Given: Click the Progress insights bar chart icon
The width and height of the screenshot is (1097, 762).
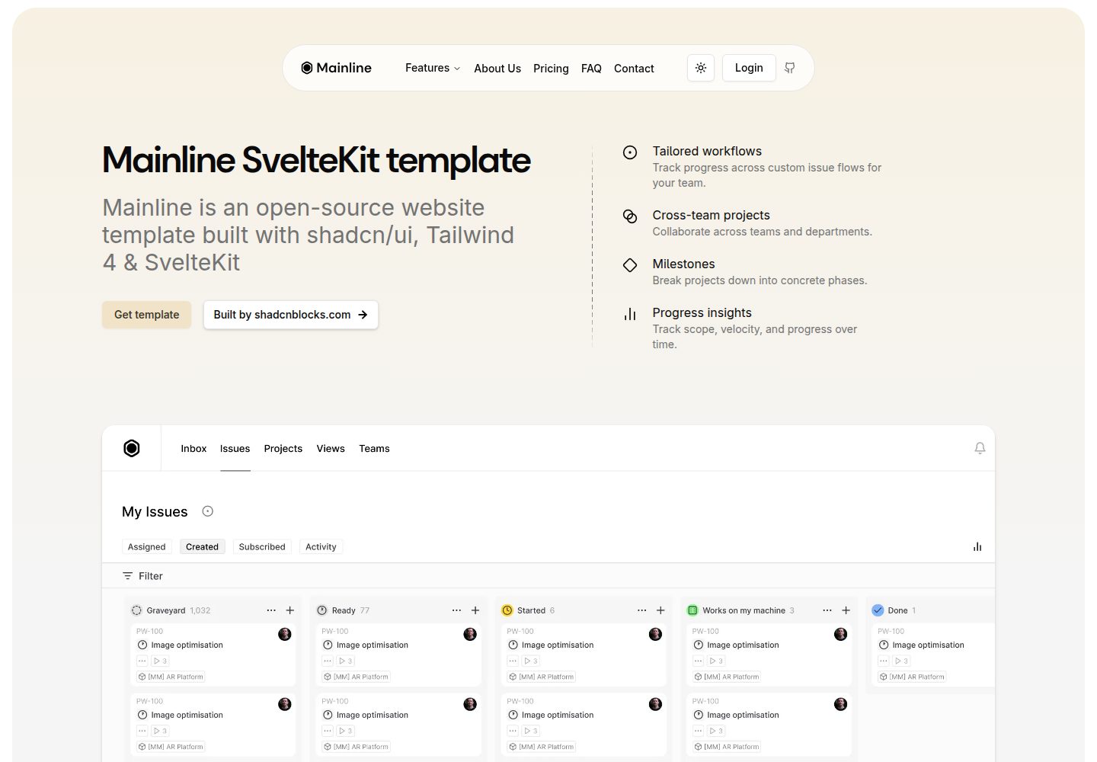Looking at the screenshot, I should pyautogui.click(x=630, y=314).
